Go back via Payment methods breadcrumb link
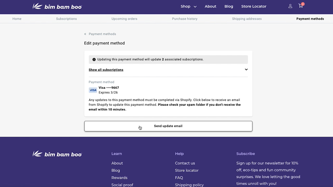This screenshot has width=333, height=187. 102,34
